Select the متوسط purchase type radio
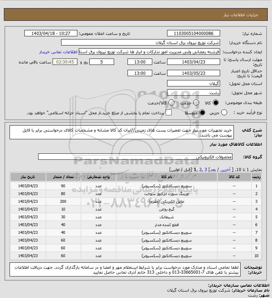The image size is (272, 298). point(202,113)
